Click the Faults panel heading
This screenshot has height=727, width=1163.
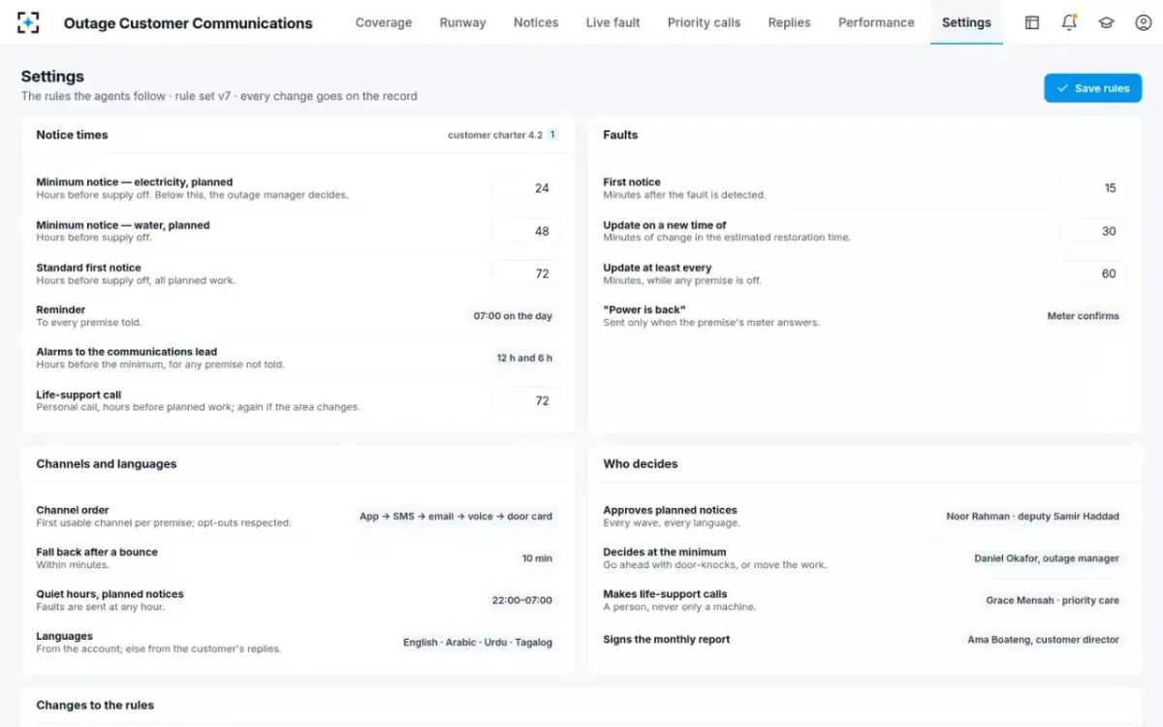[620, 135]
